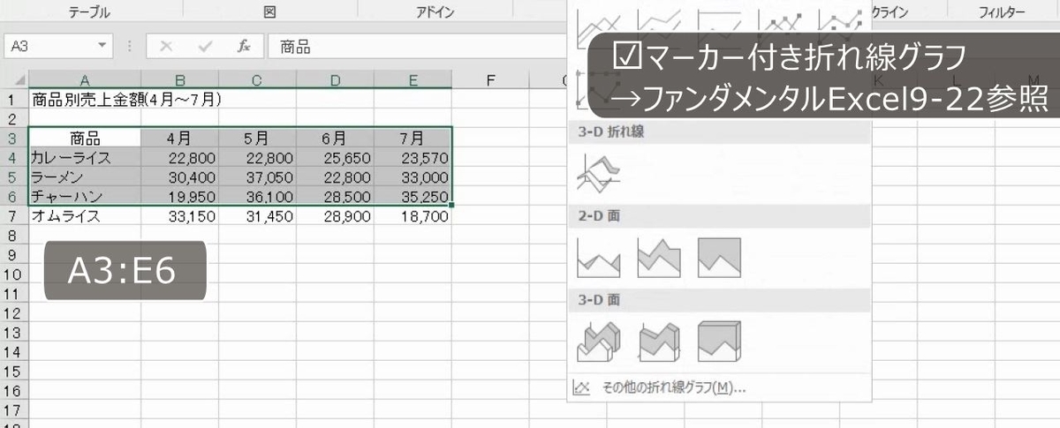Select column D header

pyautogui.click(x=335, y=80)
